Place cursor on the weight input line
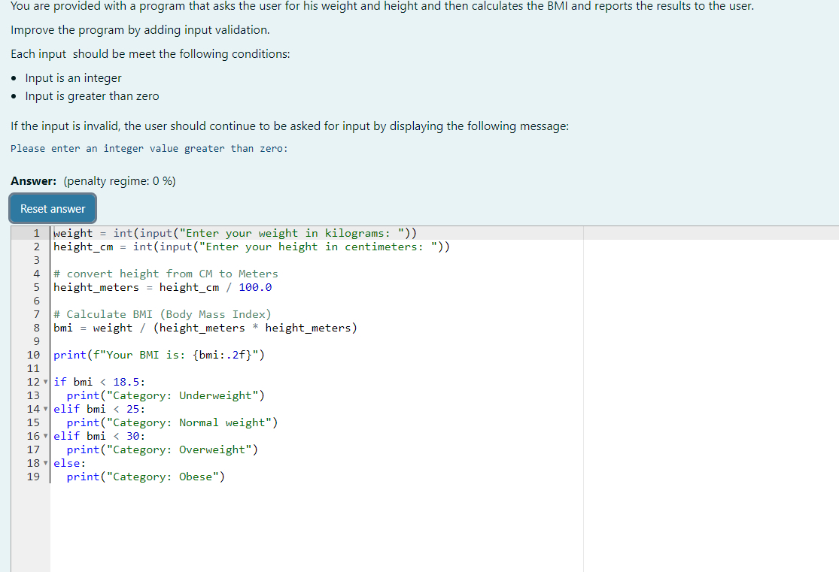 pyautogui.click(x=226, y=233)
